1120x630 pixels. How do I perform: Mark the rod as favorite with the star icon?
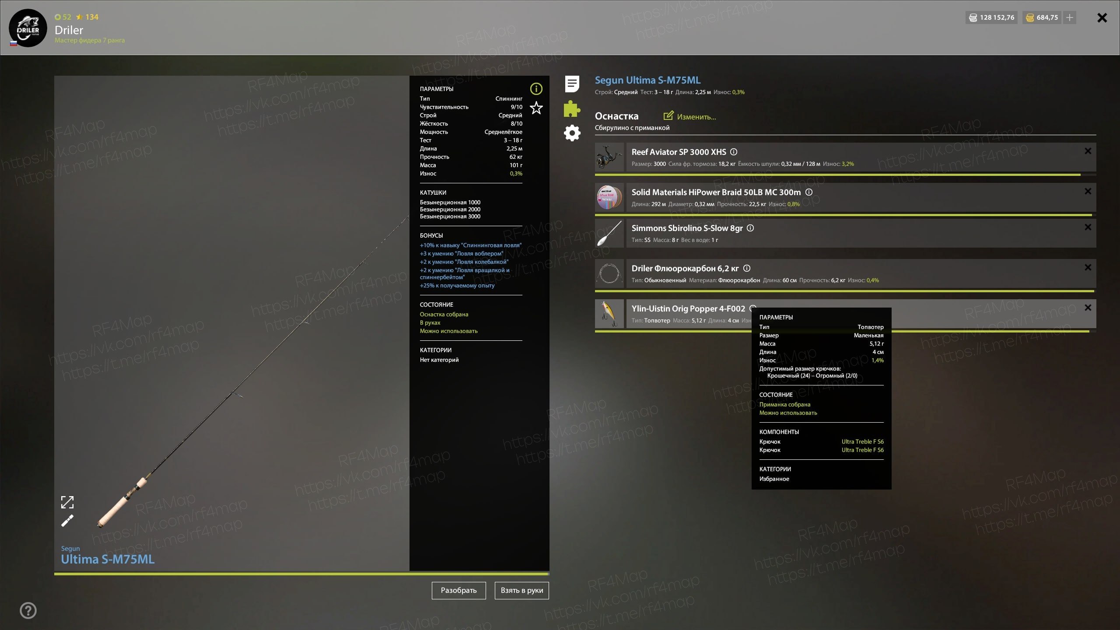536,108
